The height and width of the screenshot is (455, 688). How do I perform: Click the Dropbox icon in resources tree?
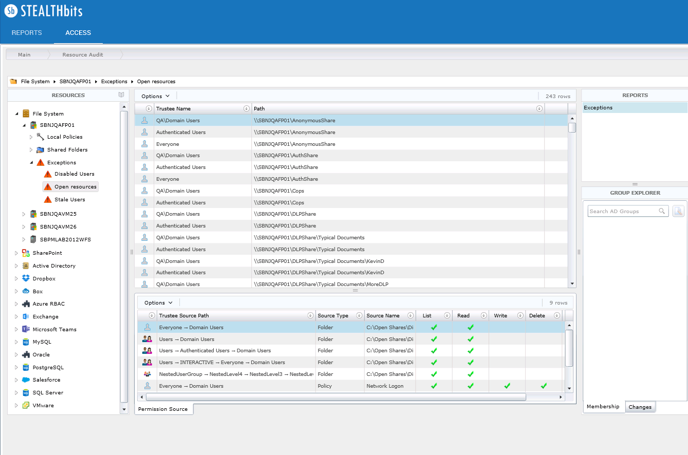point(26,278)
